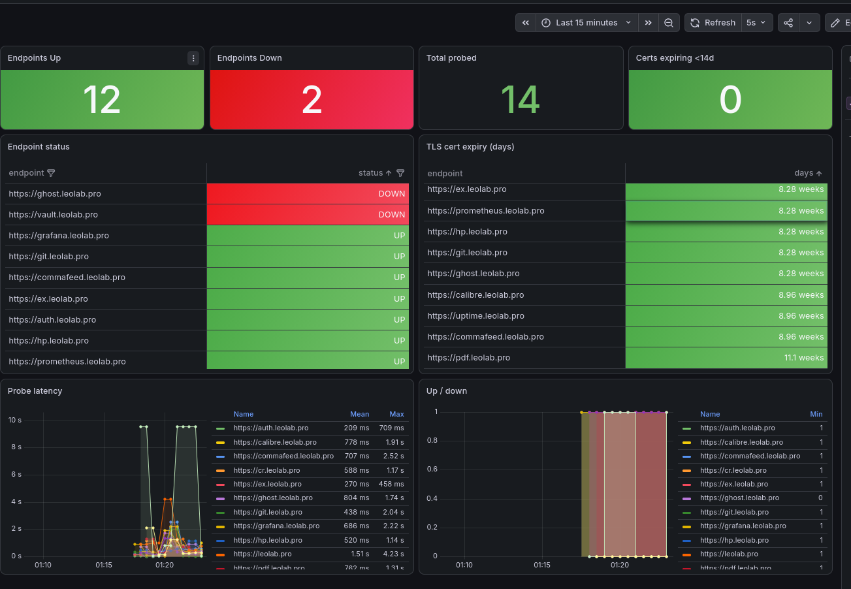Viewport: 851px width, 589px height.
Task: Toggle ghost.leolab.pro series in Up / down legend
Action: tap(739, 498)
